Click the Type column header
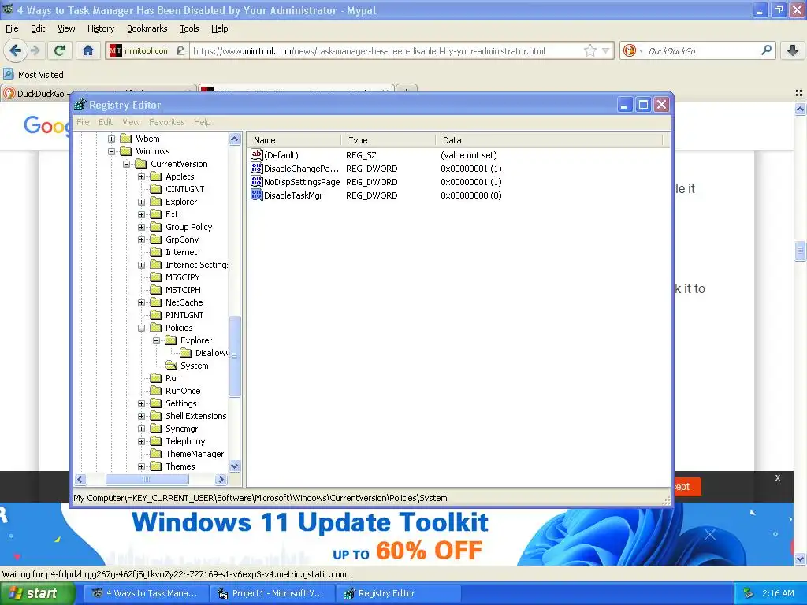807x605 pixels. click(389, 140)
